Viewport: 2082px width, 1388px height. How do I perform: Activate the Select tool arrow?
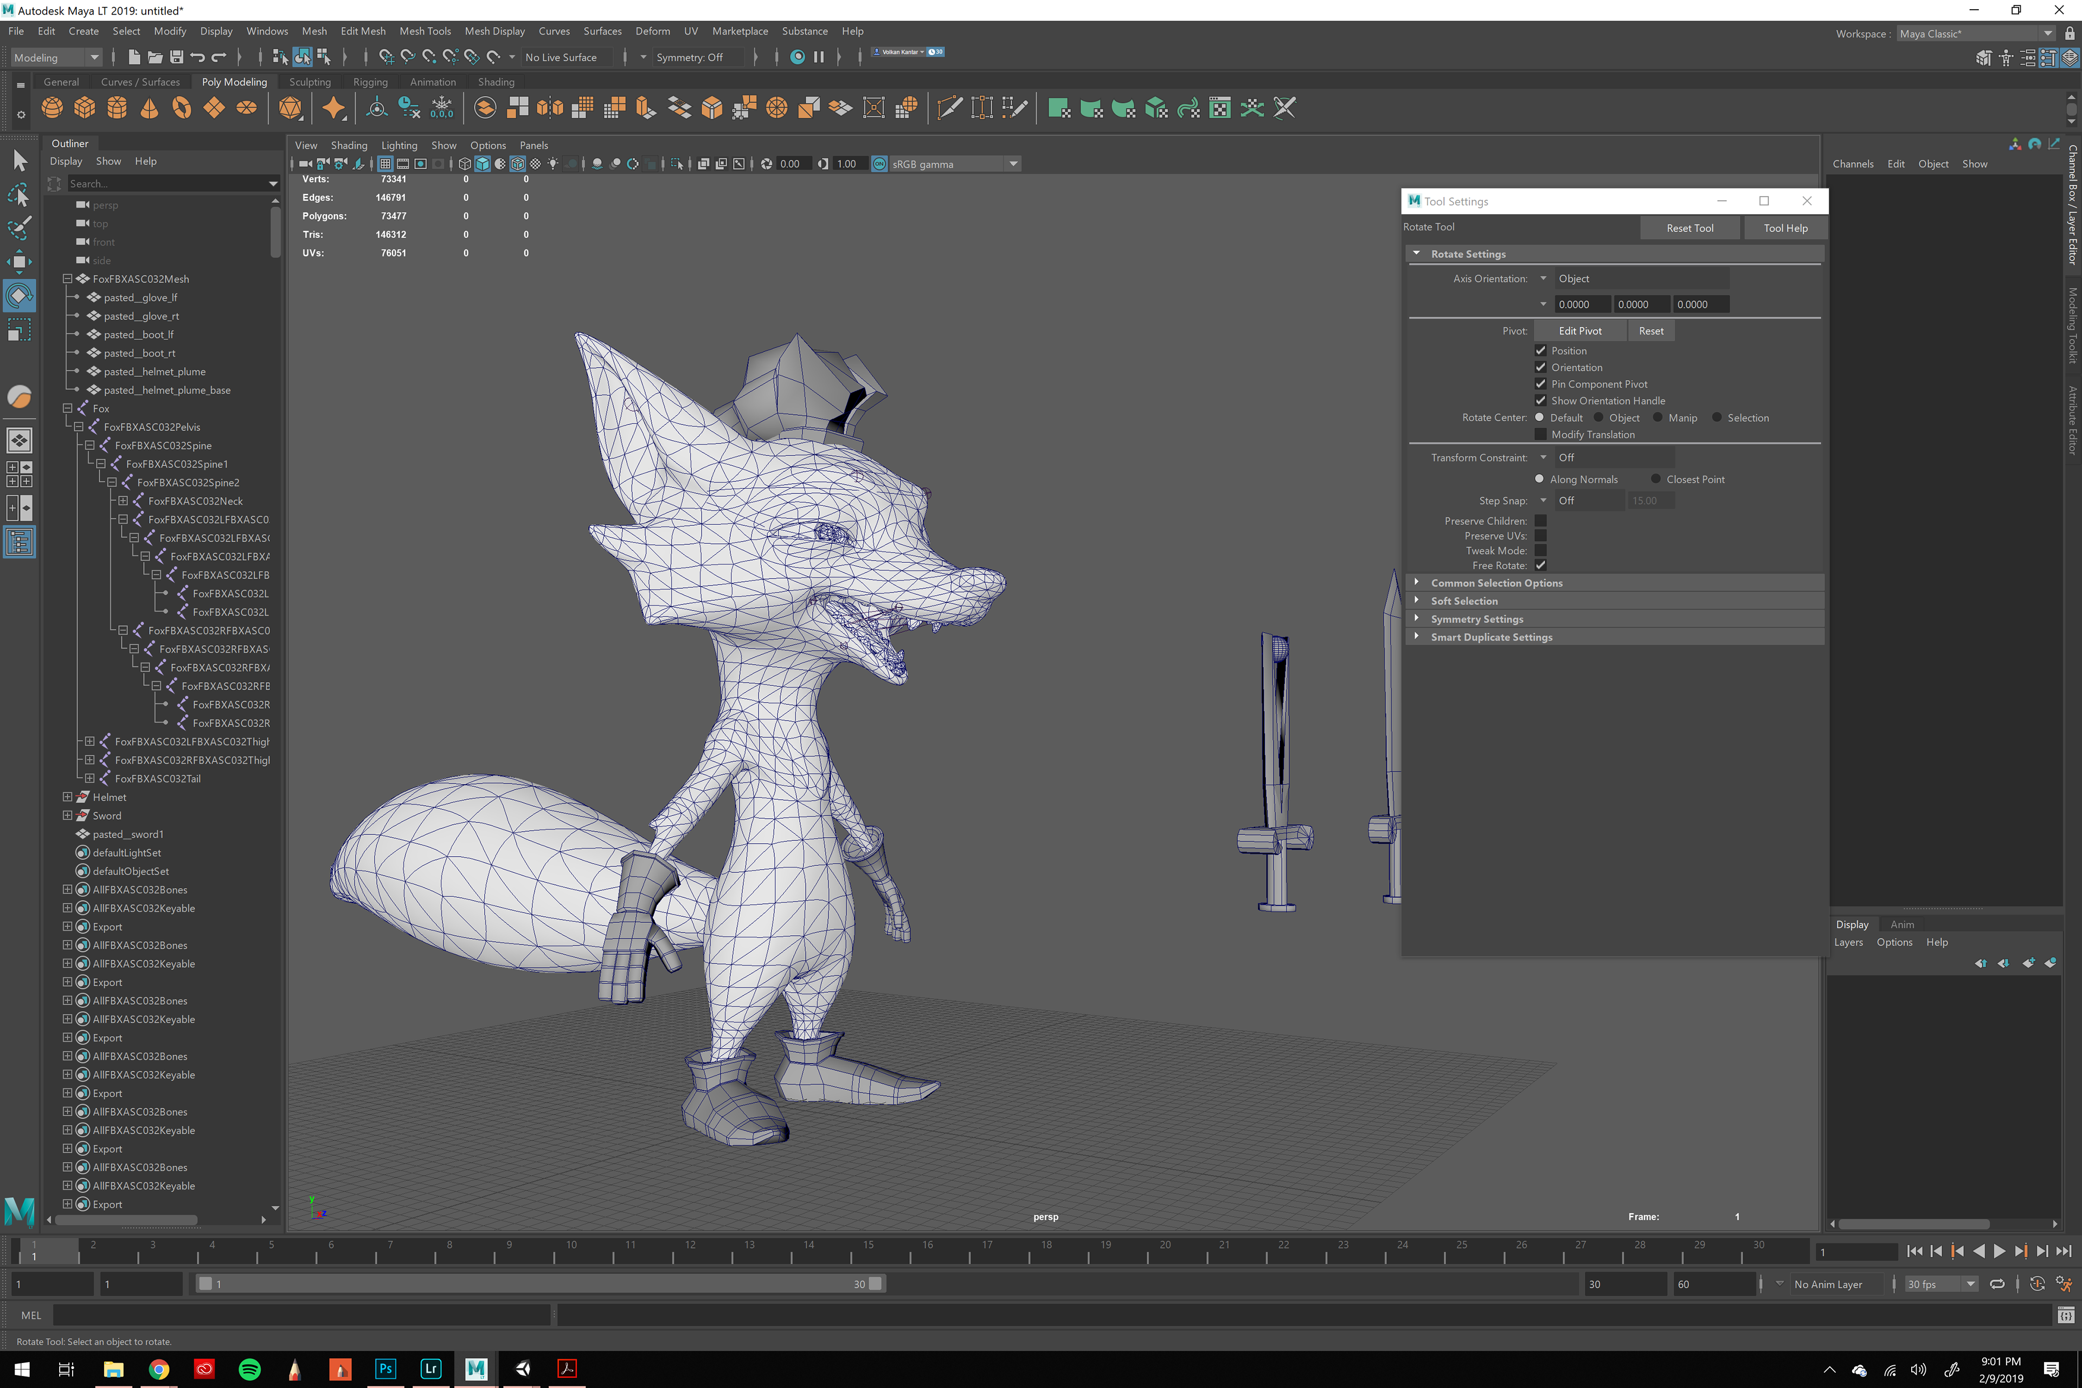[20, 160]
